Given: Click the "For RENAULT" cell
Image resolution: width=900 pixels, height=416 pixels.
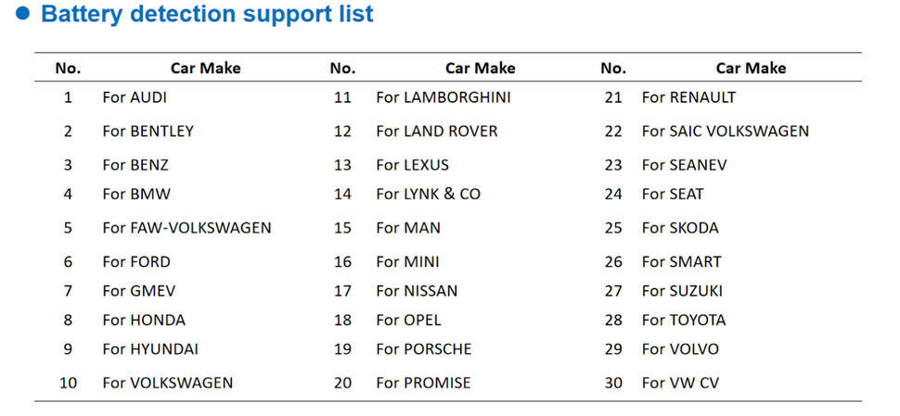Looking at the screenshot, I should pyautogui.click(x=688, y=97).
